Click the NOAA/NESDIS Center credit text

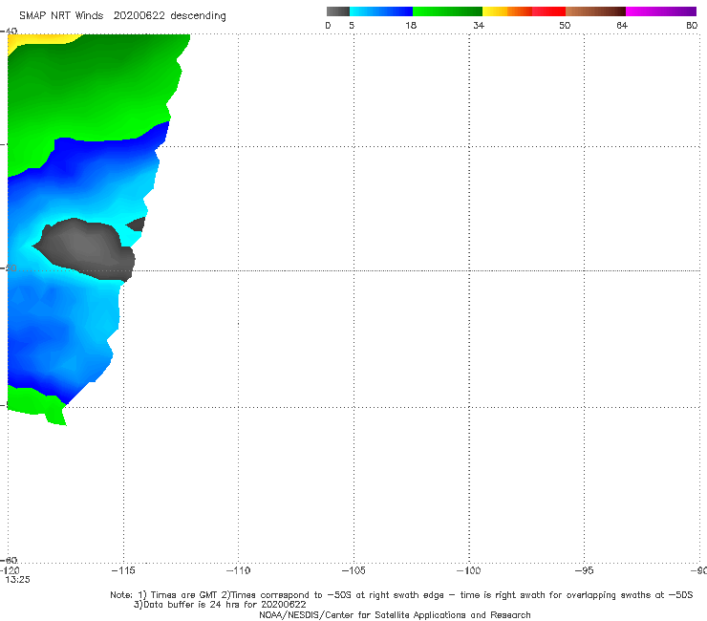[395, 614]
